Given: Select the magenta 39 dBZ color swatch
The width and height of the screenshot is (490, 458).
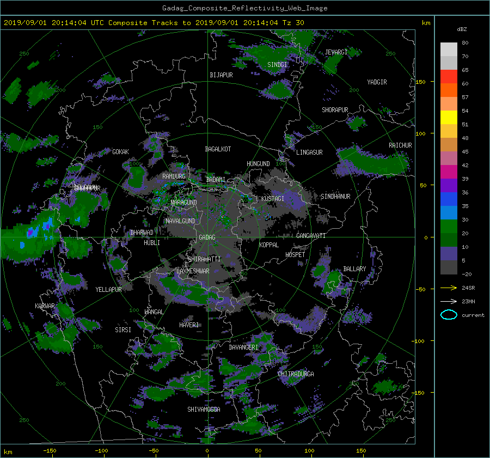Looking at the screenshot, I should click(x=449, y=172).
